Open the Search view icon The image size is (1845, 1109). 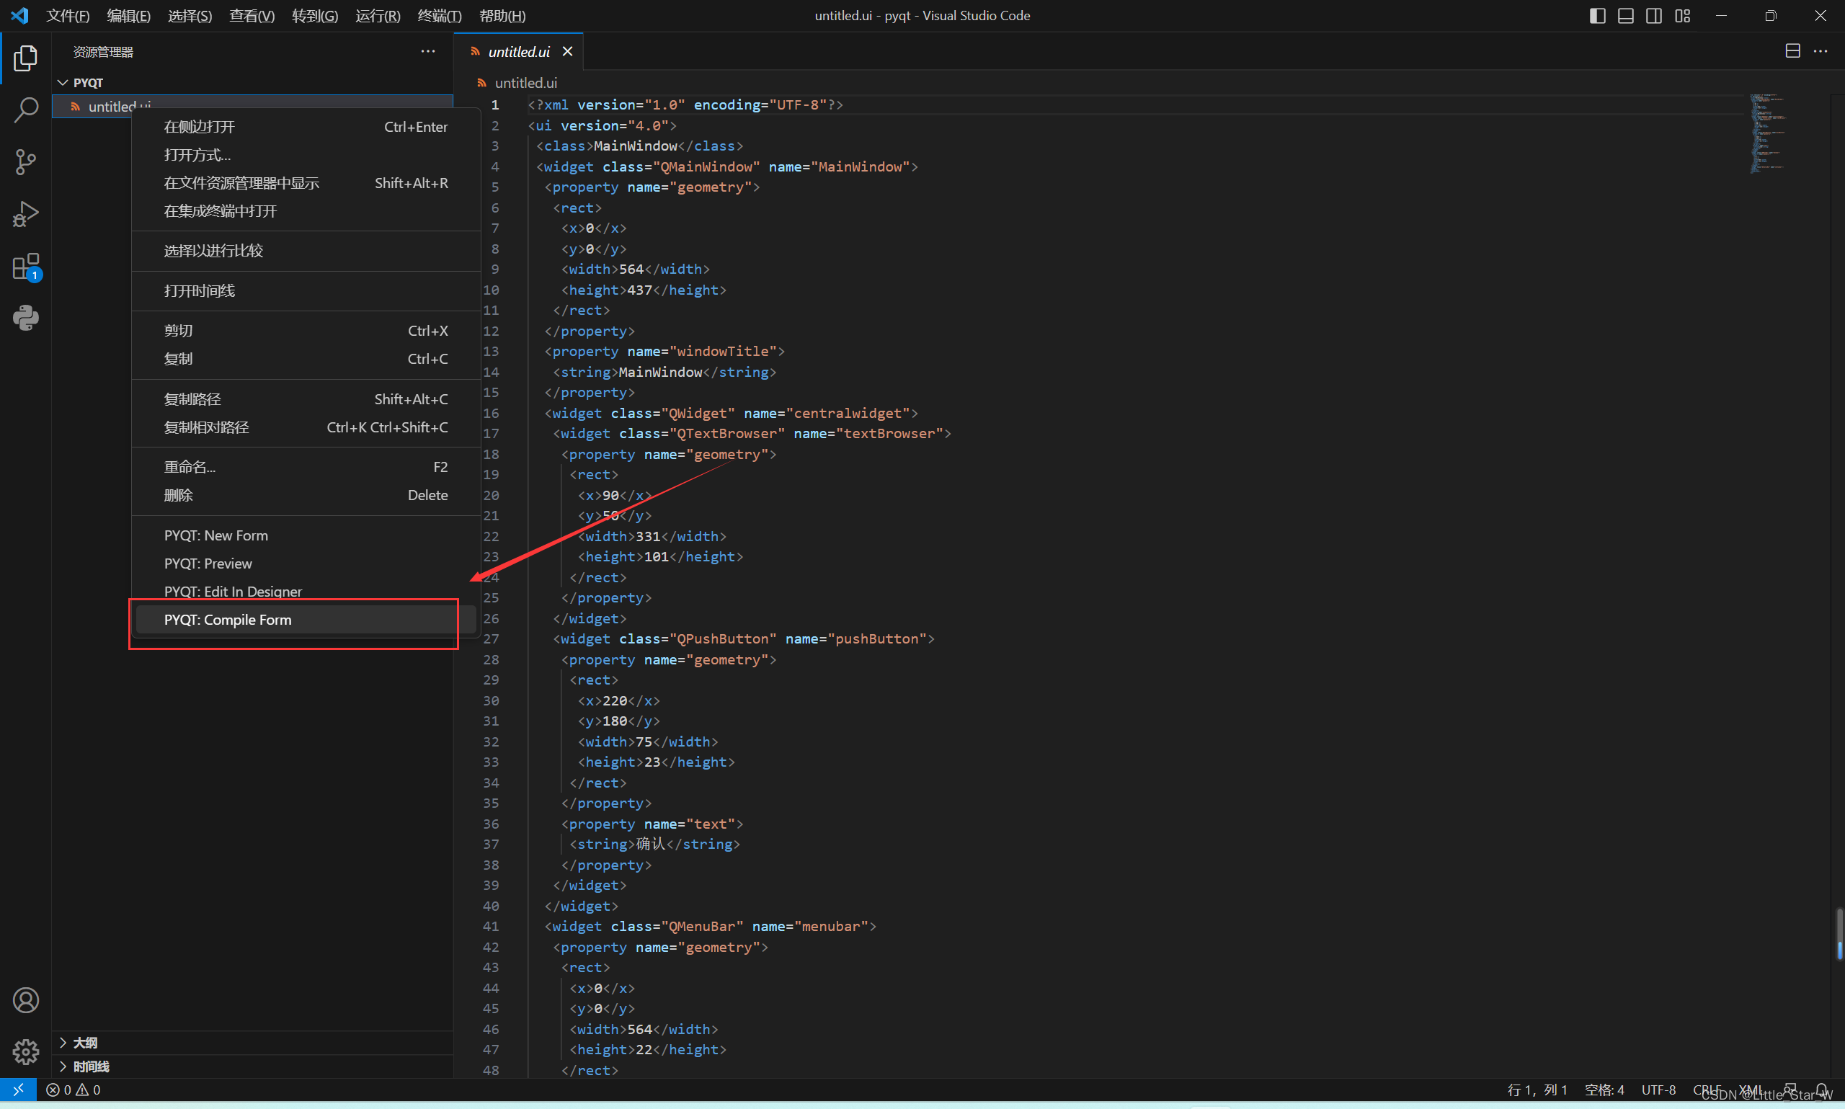25,110
